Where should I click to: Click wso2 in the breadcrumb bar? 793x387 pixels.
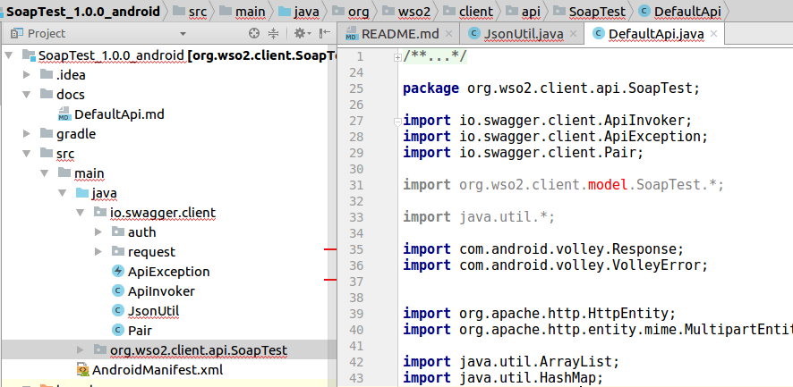point(414,12)
